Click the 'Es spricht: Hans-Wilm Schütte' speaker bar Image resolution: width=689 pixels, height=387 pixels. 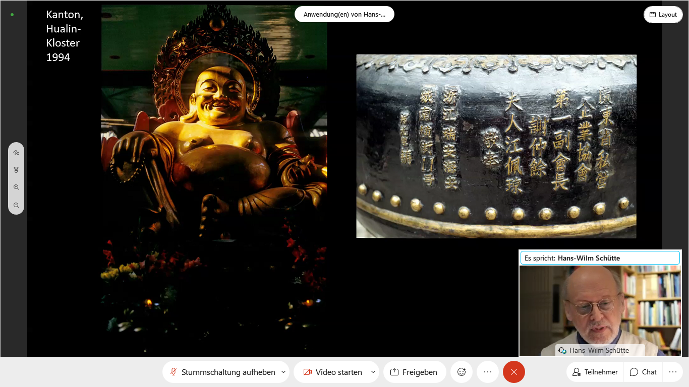(600, 258)
